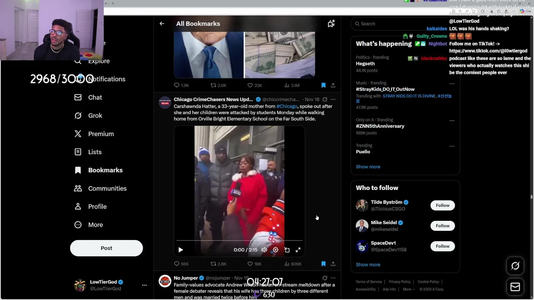534x300 pixels.
Task: View analytics of the 609K views post
Action: click(292, 264)
